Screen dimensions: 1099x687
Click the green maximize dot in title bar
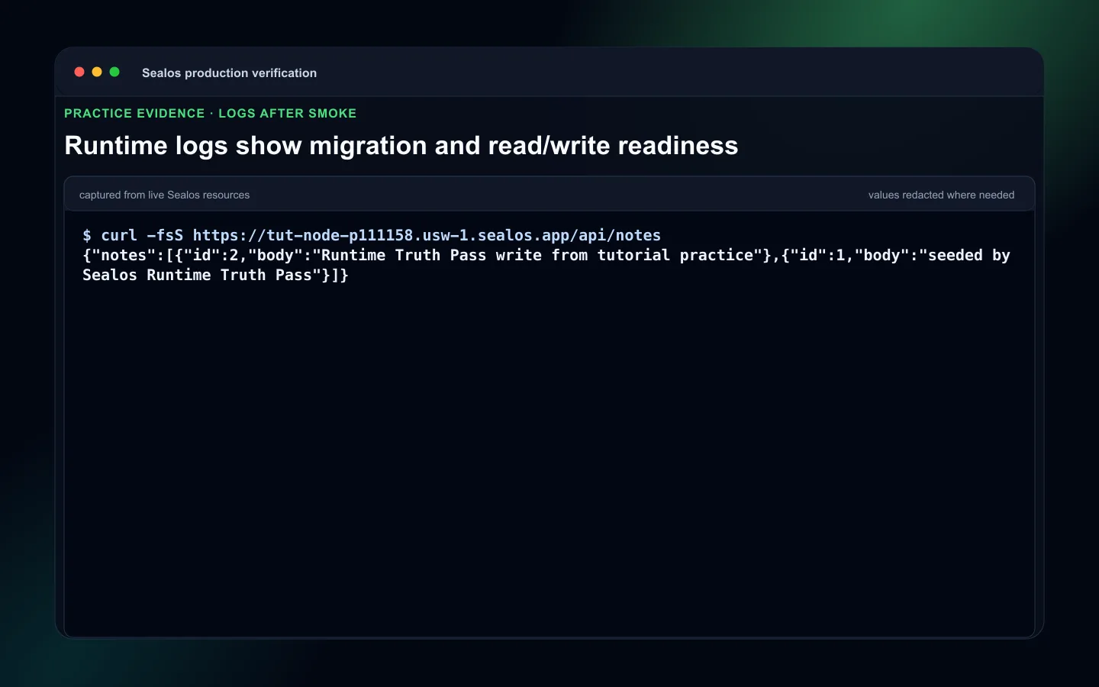114,72
